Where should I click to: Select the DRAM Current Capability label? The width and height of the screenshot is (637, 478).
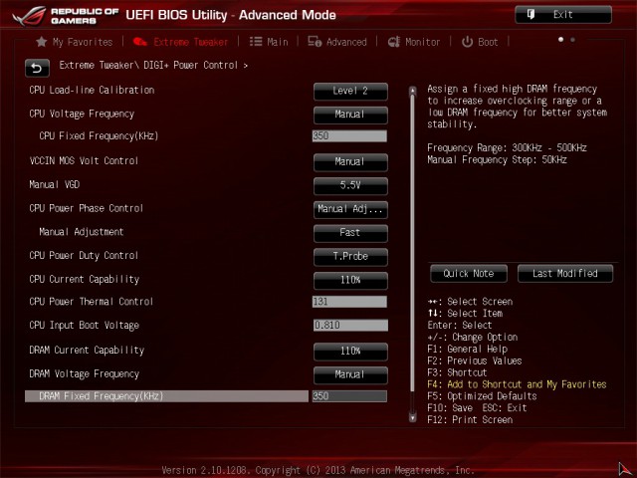pos(87,351)
